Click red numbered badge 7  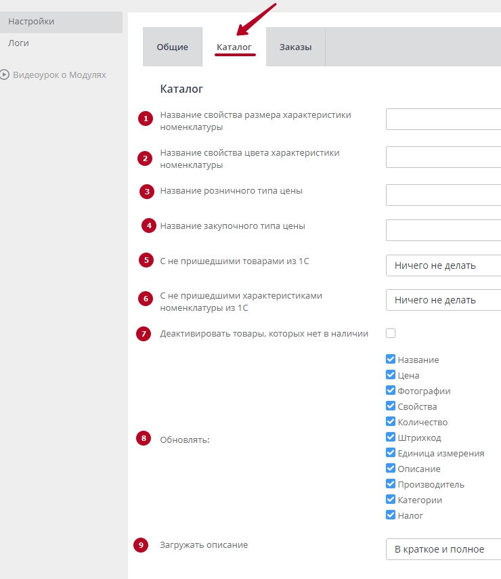click(144, 334)
